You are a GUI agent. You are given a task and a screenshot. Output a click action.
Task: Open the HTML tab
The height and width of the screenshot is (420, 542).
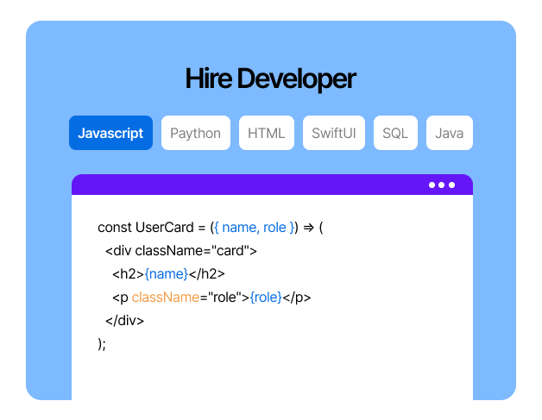tap(267, 133)
